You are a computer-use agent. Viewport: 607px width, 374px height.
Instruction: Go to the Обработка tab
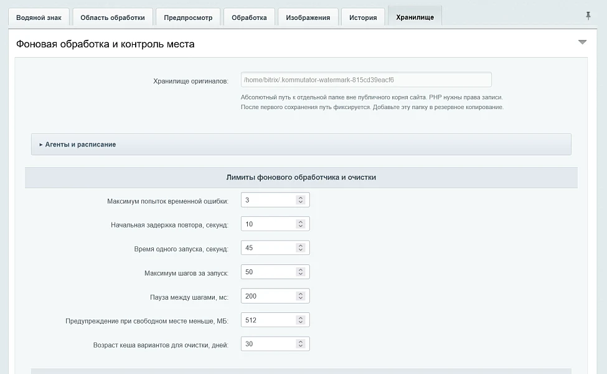click(x=249, y=17)
